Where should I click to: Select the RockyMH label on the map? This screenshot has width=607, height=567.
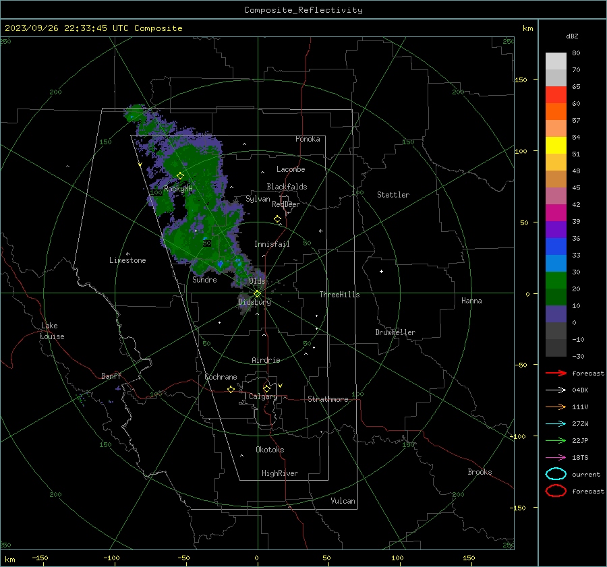click(x=178, y=189)
